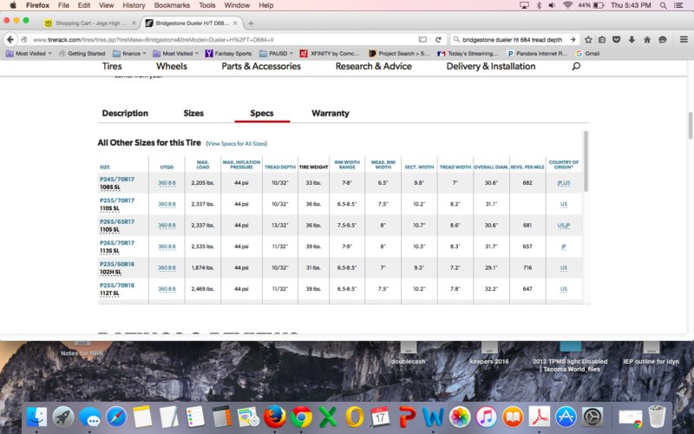Open the P235/60R18 tire size link
This screenshot has width=694, height=434.
[x=117, y=264]
